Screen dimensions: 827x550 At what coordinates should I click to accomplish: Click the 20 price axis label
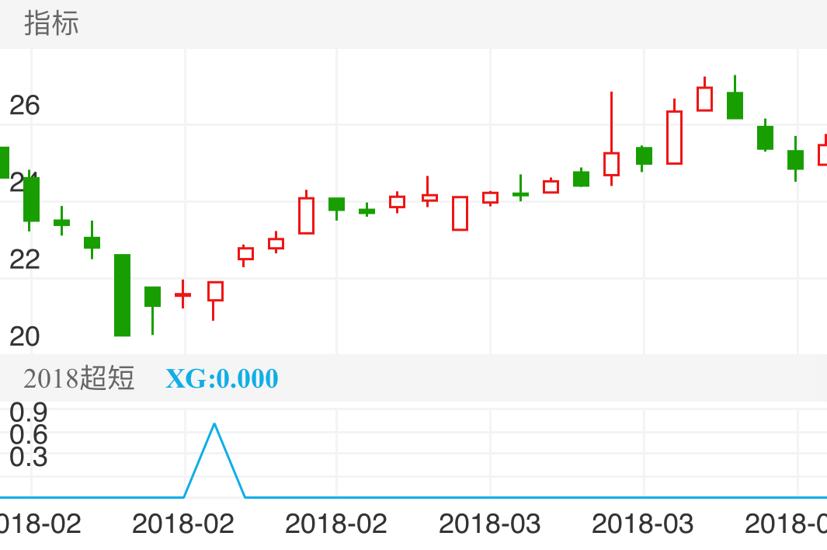[x=24, y=336]
